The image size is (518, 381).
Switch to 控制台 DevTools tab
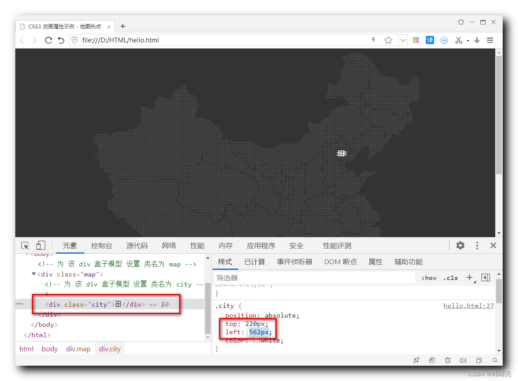point(102,246)
